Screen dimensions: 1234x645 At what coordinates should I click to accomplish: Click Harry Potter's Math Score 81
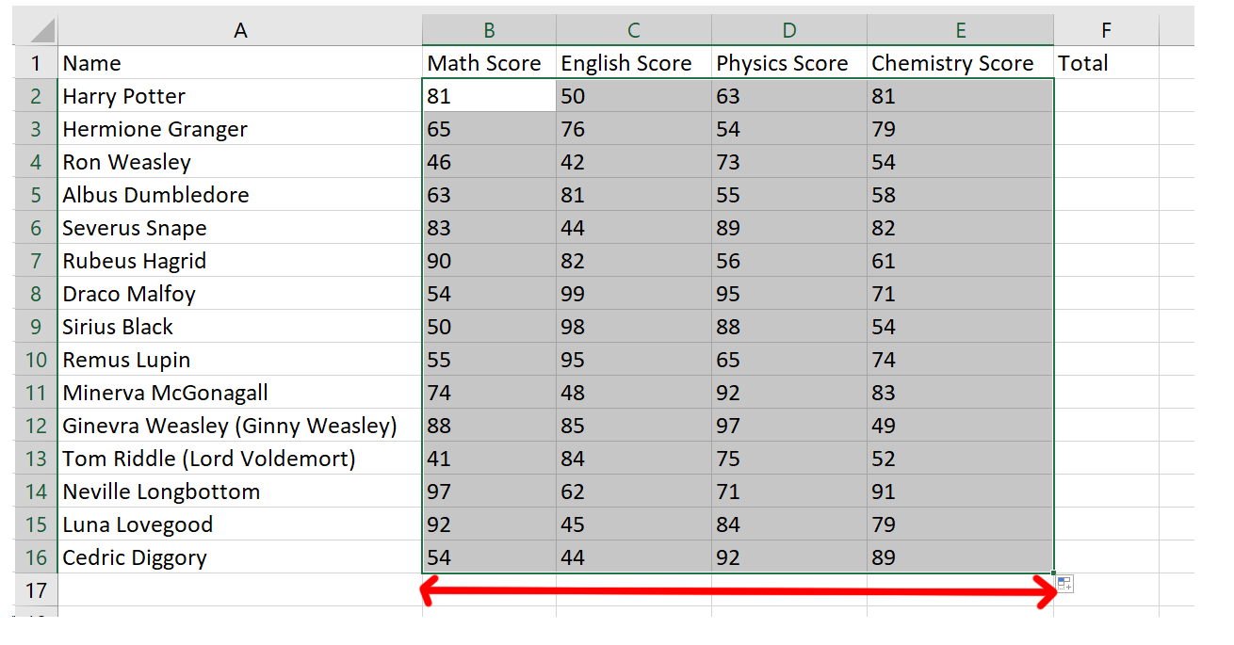click(489, 96)
